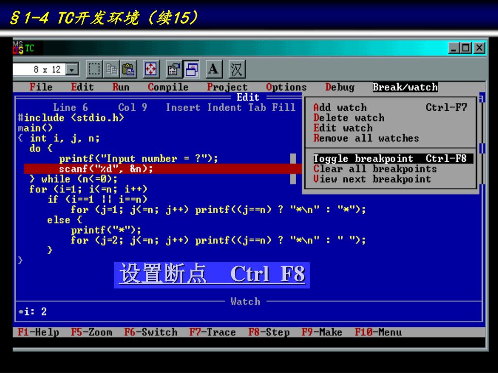Click the highlighted scanf breakpoint line
Viewport: 498px width, 373px height.
(163, 169)
